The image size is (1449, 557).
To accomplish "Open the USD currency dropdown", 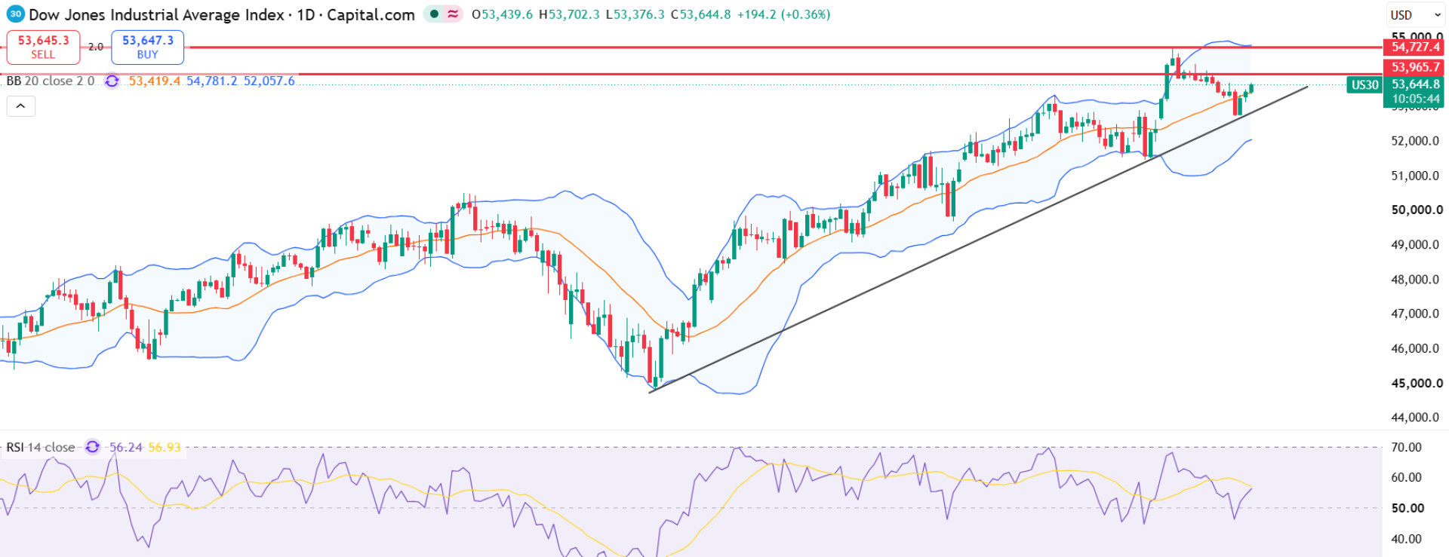I will (x=1414, y=15).
